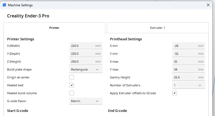Click the G-code flavor label
The width and height of the screenshot is (215, 116).
coord(17,101)
